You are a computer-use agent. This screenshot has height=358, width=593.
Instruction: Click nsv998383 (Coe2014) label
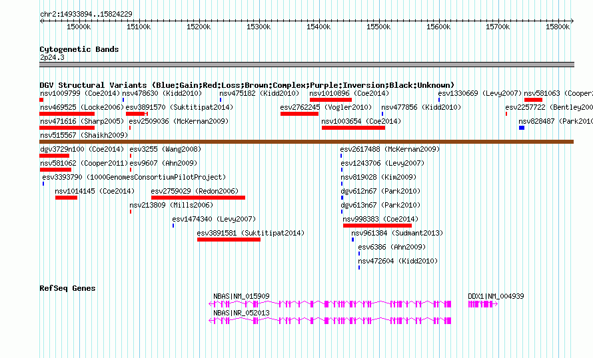click(380, 219)
